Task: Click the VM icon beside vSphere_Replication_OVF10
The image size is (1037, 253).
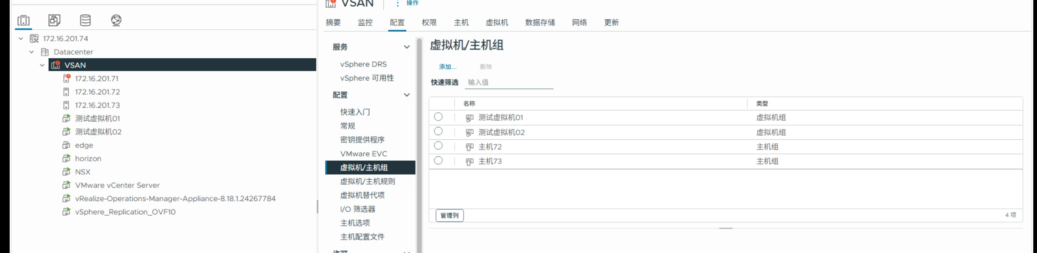Action: [66, 212]
